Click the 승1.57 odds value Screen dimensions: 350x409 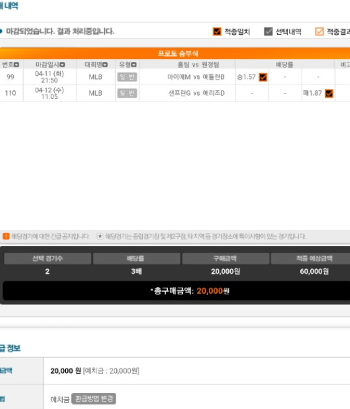click(246, 77)
